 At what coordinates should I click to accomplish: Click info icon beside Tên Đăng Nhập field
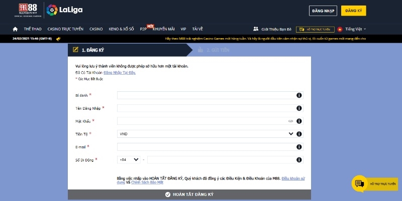299,108
